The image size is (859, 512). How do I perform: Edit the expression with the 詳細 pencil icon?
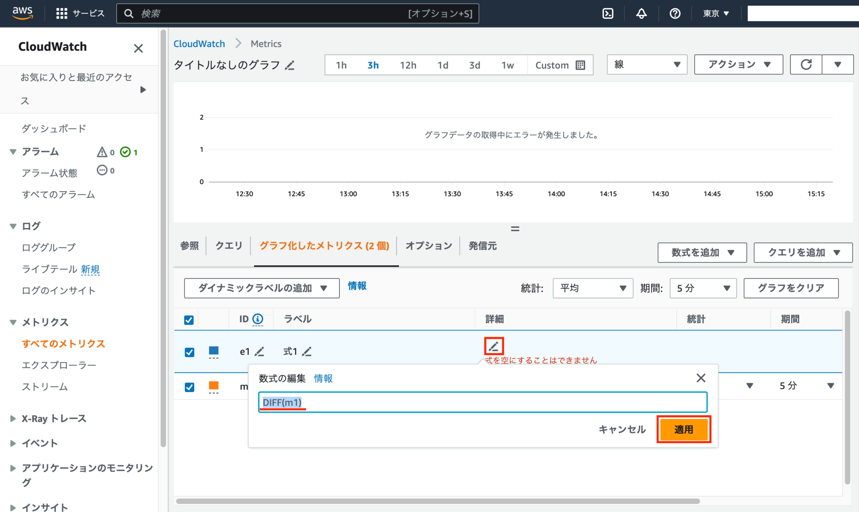tap(494, 346)
